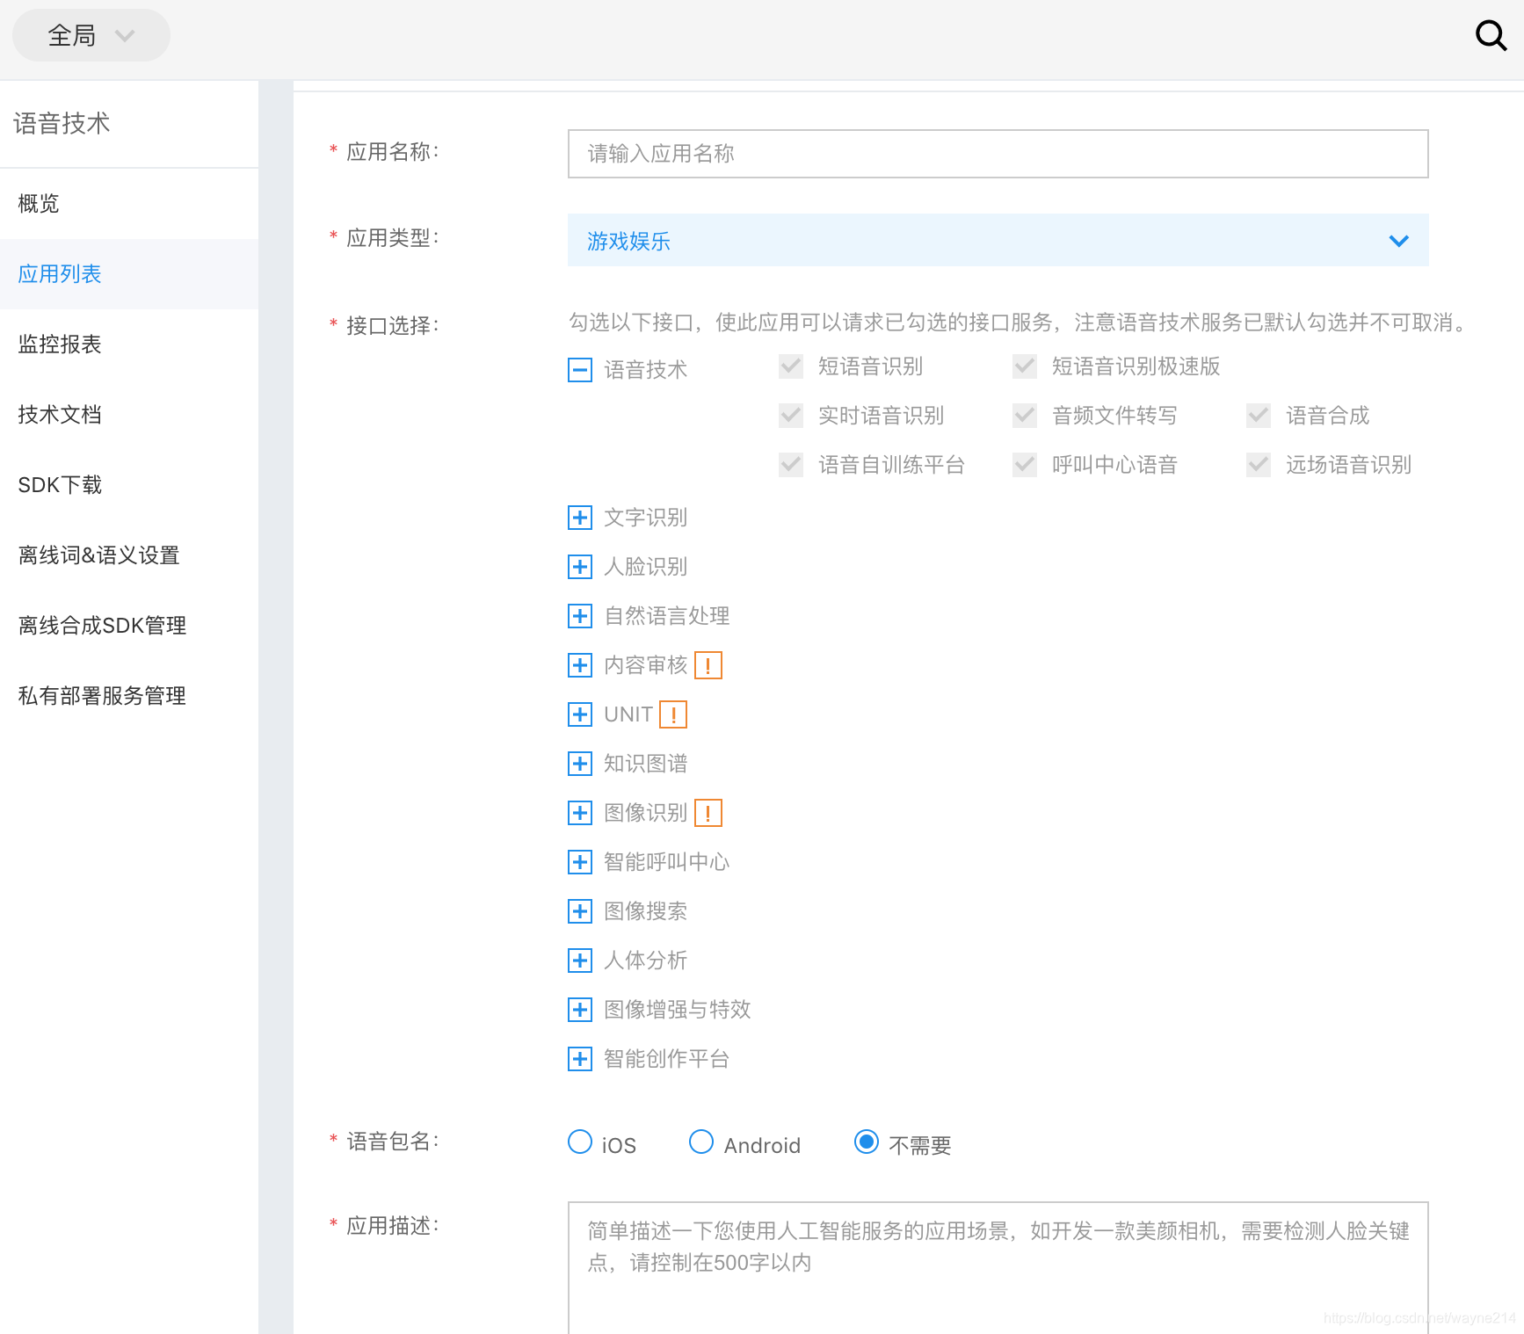Screen dimensions: 1524x1334
Task: Toggle the 语音合成 checkbox
Action: (x=1259, y=416)
